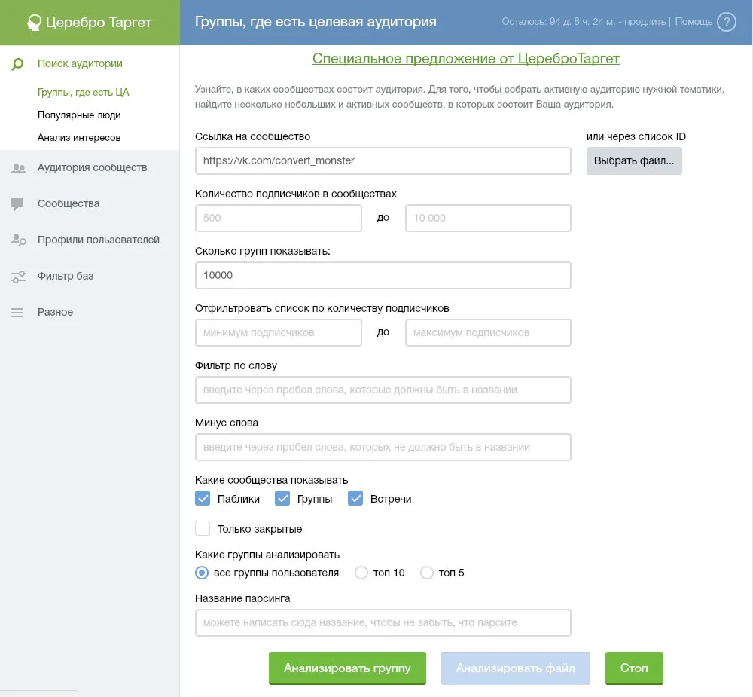Open Популярные люди submenu item
This screenshot has height=697, width=753.
[79, 115]
